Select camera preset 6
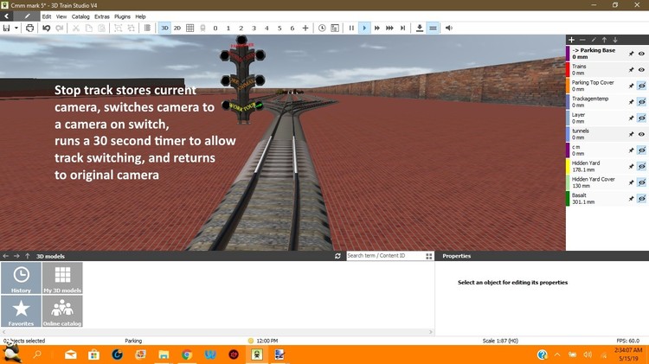649x364 pixels. [x=292, y=29]
